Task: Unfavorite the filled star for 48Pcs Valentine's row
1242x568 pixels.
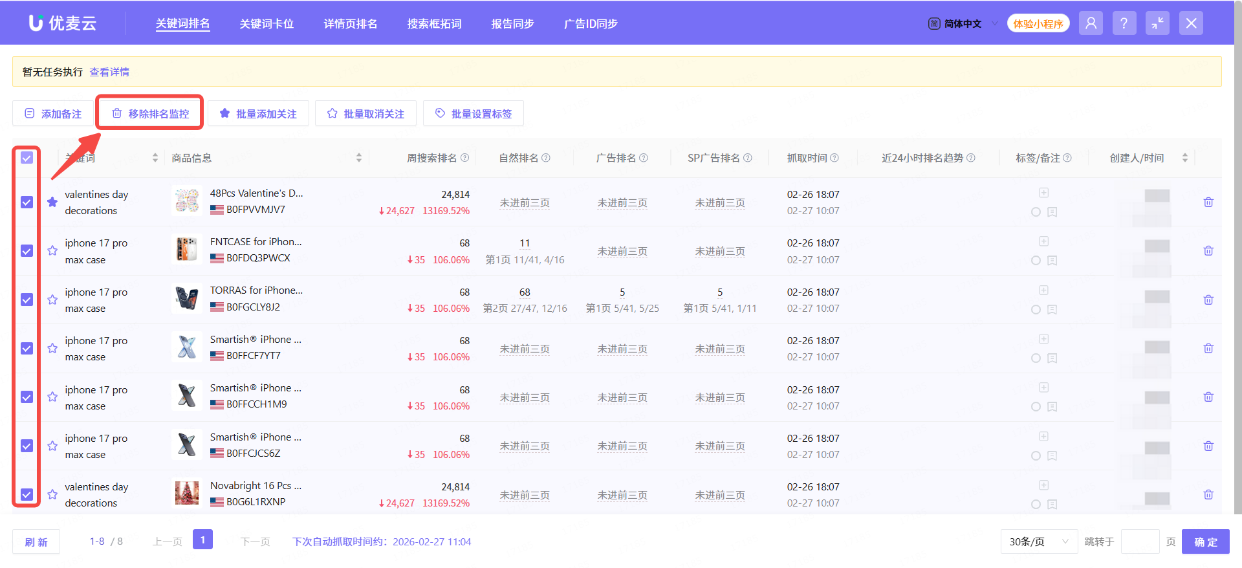Action: (x=52, y=202)
